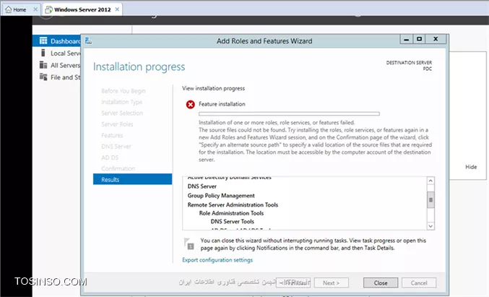Close the Windows Server 2012 tab
Viewport: 489px width, 297px height.
(117, 9)
